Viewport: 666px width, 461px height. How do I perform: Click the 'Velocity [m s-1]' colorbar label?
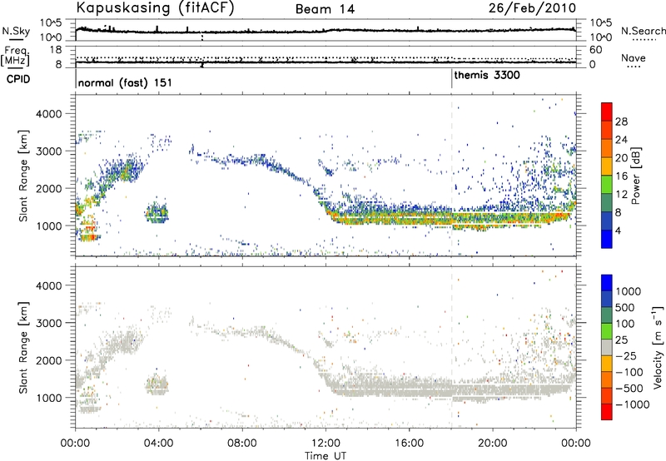(658, 347)
